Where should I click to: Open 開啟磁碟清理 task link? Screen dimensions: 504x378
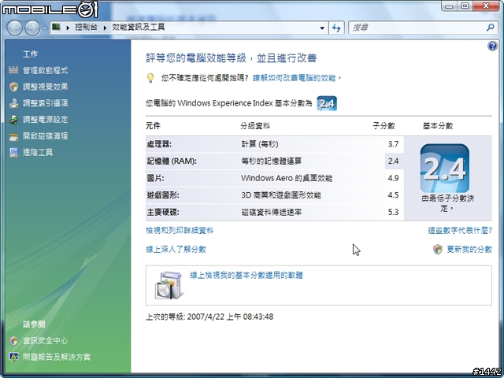tap(46, 136)
